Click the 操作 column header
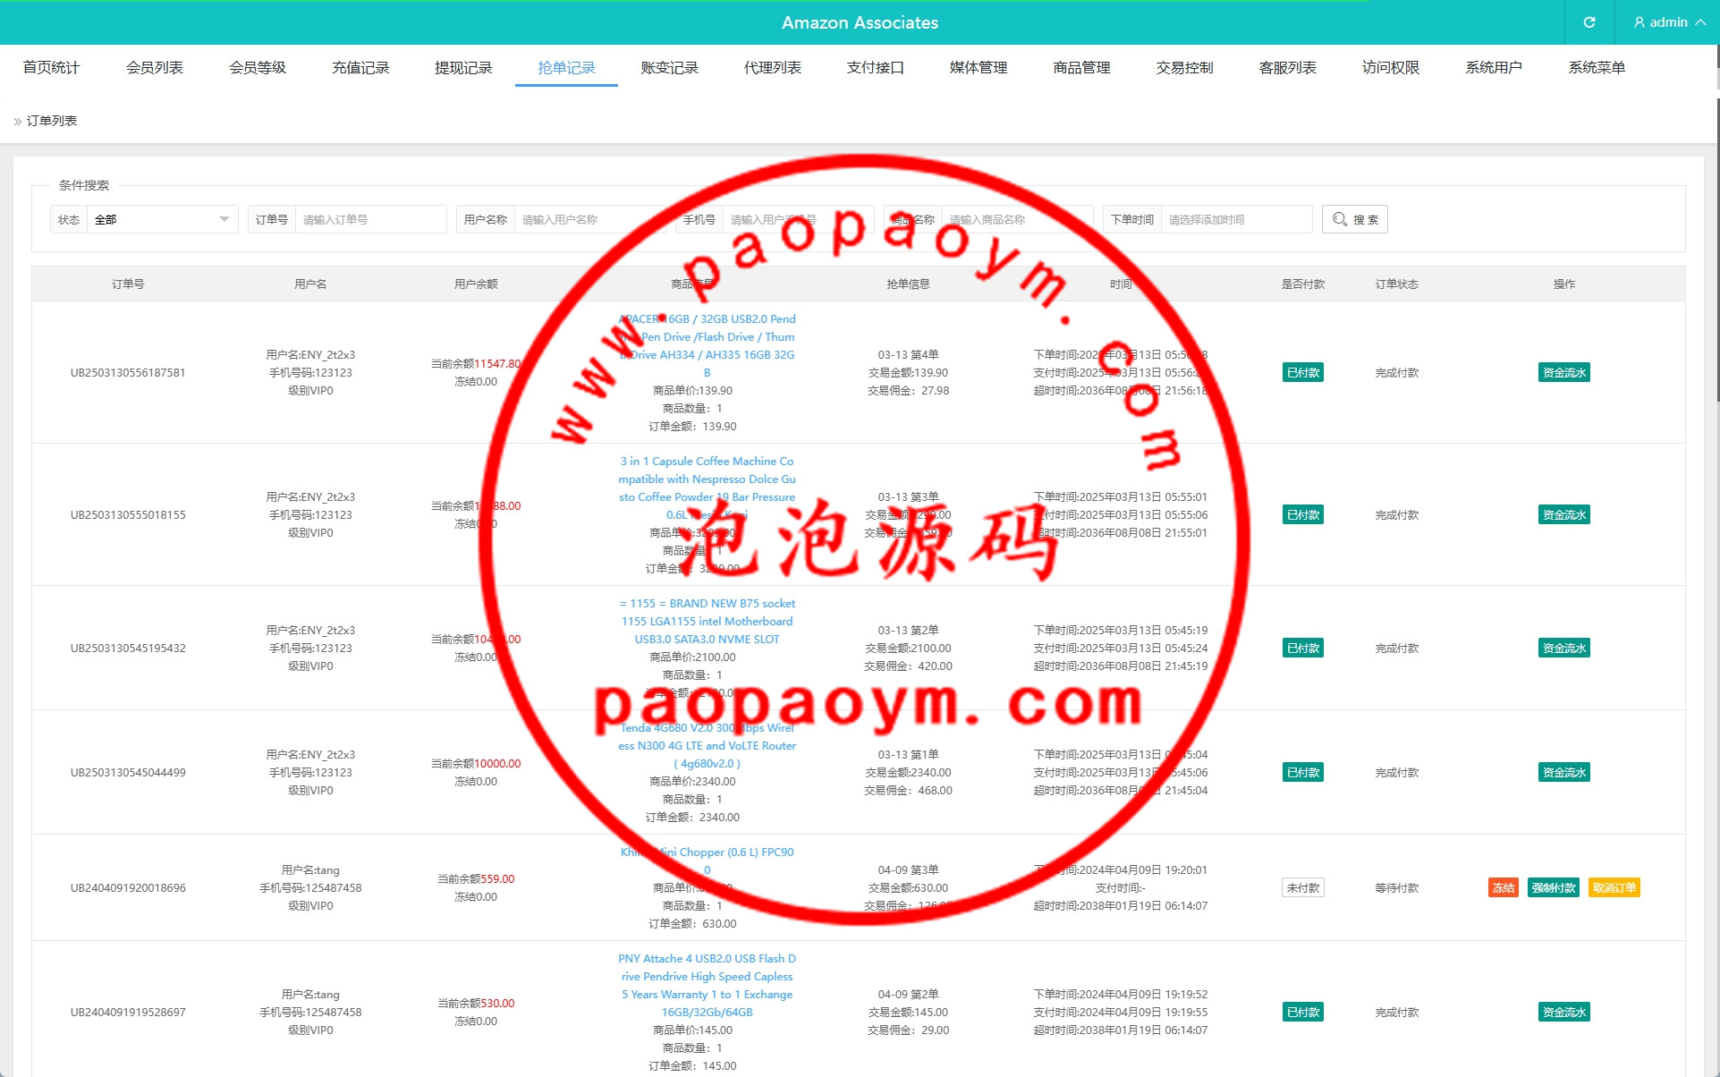 1563,284
